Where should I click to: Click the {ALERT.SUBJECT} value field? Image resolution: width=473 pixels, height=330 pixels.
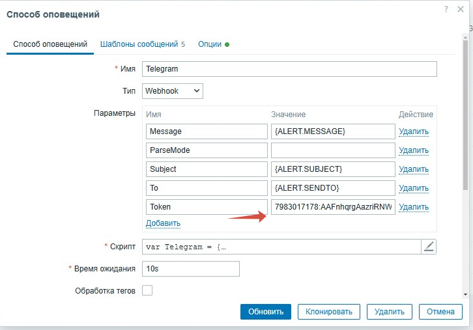tap(333, 169)
